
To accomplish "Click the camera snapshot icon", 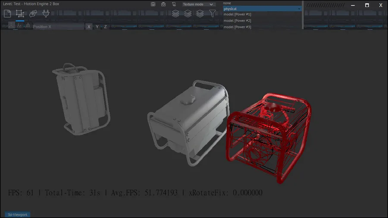I will pos(153,4).
